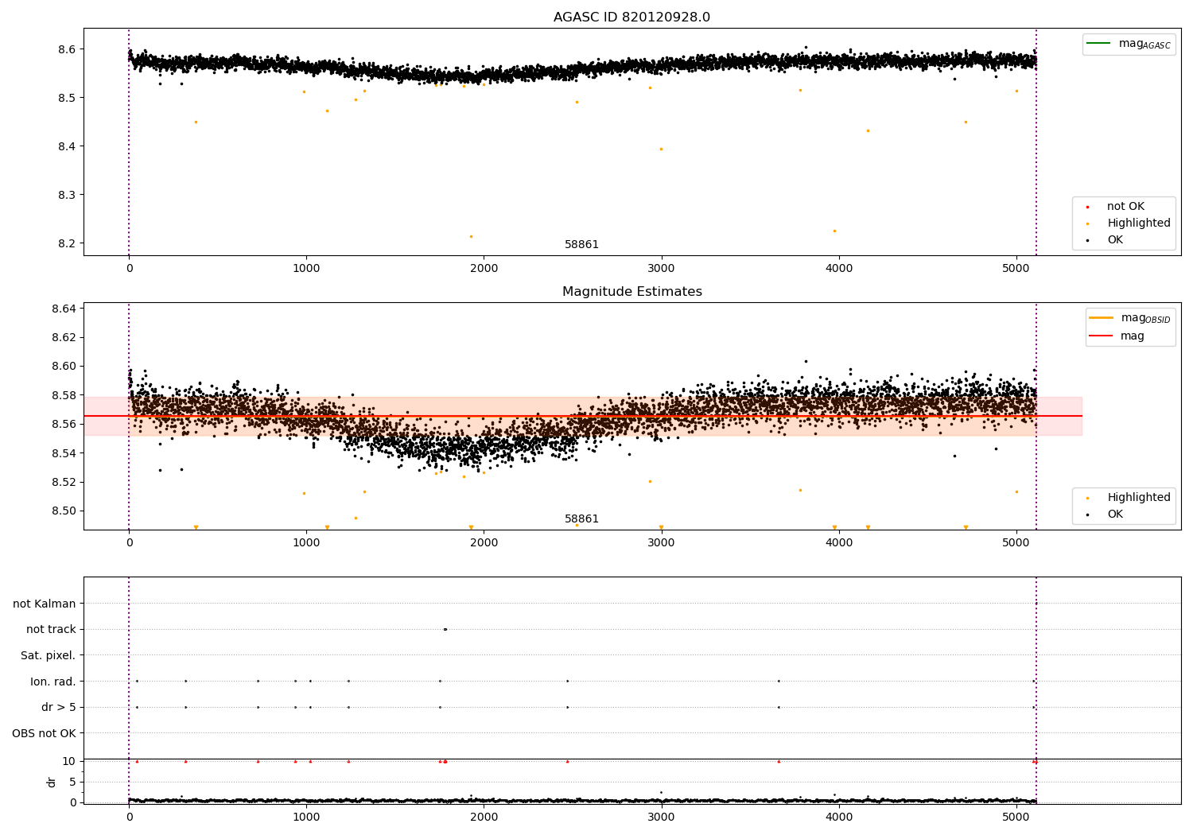Click the 5 tick on the dr axis

tap(72, 783)
